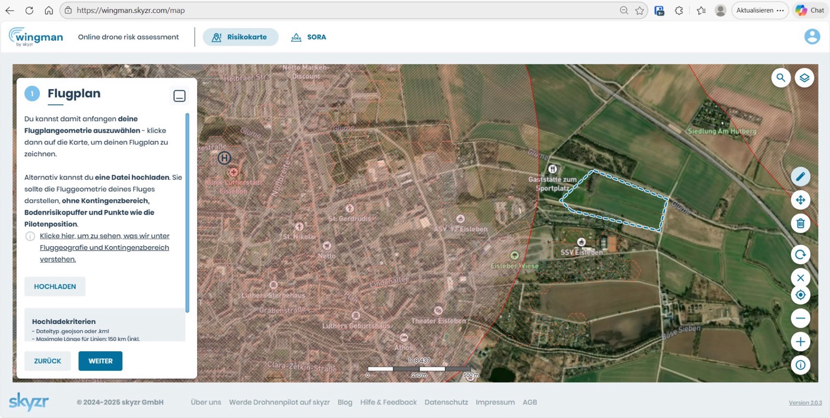Collapse the Flugplan panel

coord(179,96)
